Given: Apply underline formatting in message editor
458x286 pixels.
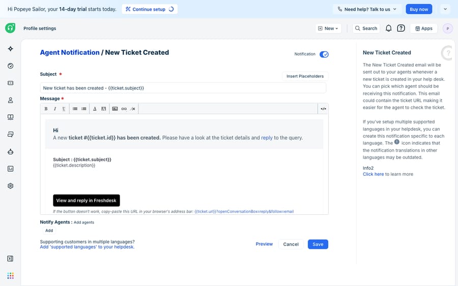Looking at the screenshot, I should 64,109.
